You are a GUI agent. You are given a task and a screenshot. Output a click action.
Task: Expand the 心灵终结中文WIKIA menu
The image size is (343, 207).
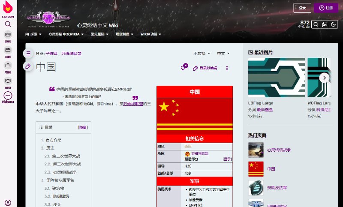66,34
